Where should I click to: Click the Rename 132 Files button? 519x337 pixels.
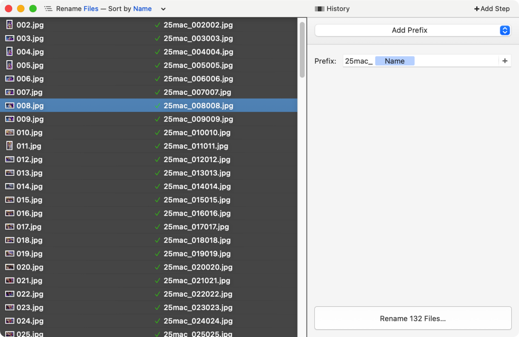(x=413, y=318)
